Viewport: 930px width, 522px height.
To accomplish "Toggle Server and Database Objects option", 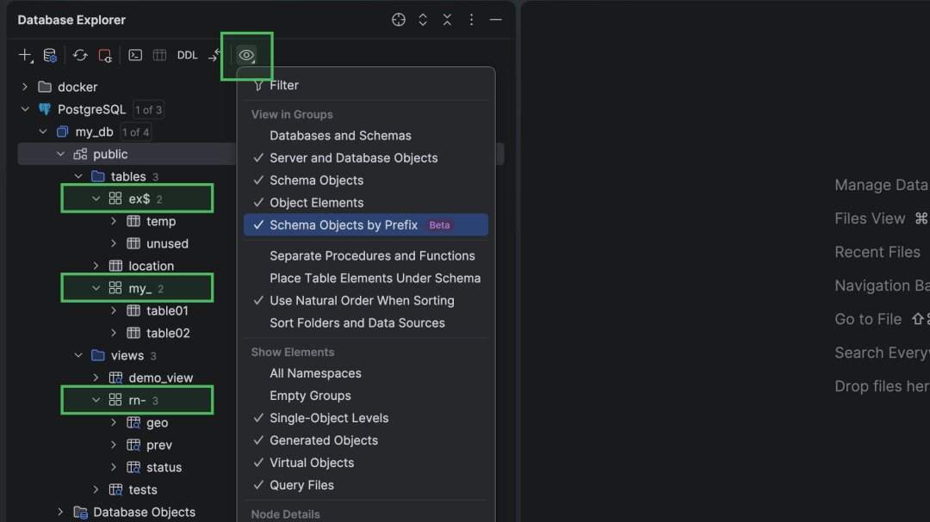I will point(366,158).
